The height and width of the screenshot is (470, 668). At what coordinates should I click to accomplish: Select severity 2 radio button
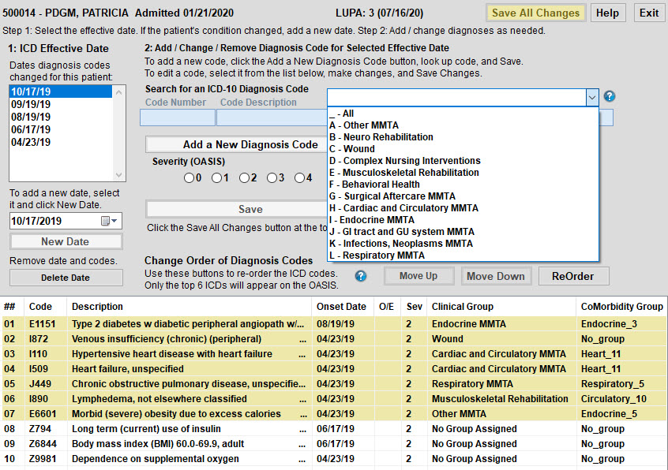tap(244, 177)
